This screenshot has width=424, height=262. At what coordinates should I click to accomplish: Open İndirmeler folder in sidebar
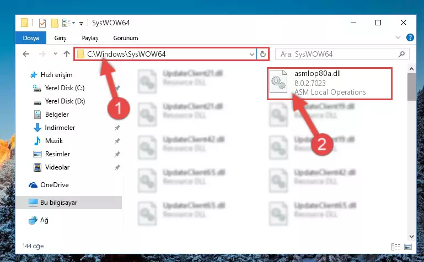pos(60,128)
